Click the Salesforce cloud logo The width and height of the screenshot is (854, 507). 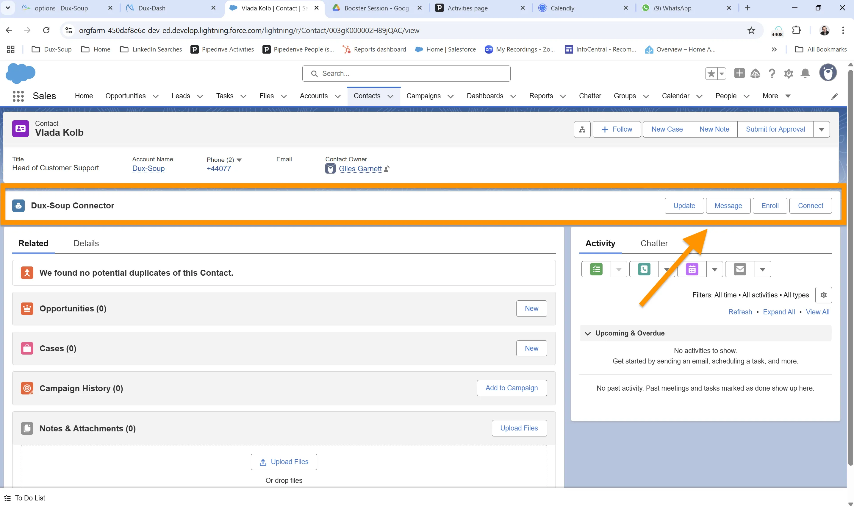(21, 73)
